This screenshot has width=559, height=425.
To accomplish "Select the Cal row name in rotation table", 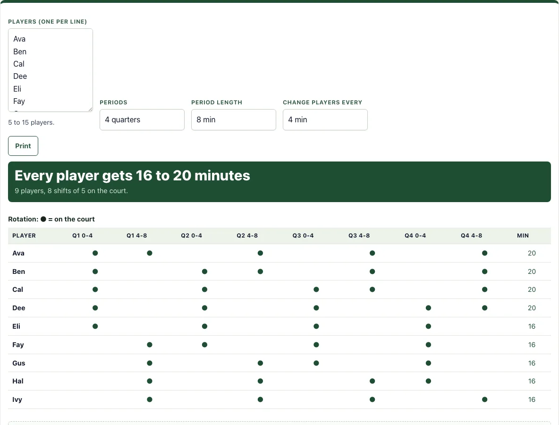I will pos(17,289).
